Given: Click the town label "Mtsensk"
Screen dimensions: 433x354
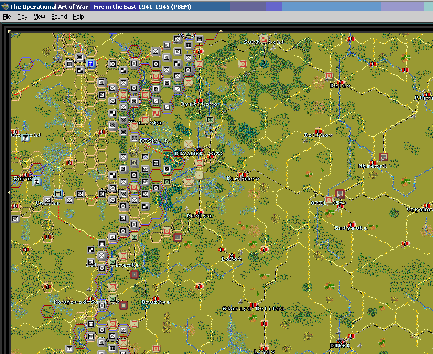Looking at the screenshot, I should tap(373, 166).
